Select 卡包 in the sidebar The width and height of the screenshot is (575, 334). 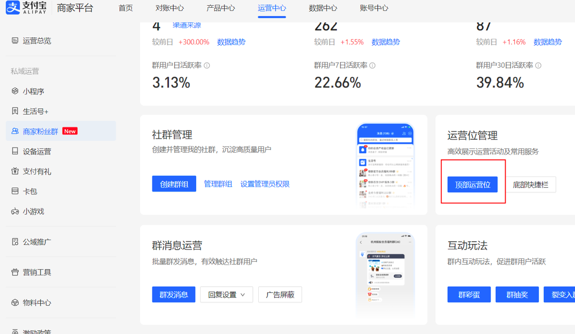coord(30,191)
